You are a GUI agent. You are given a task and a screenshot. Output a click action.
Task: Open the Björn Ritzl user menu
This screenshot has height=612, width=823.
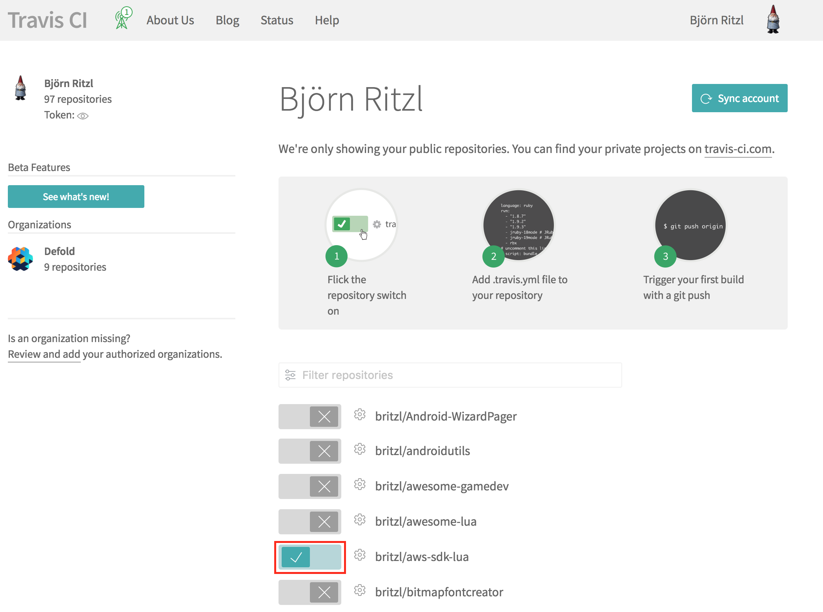click(716, 20)
